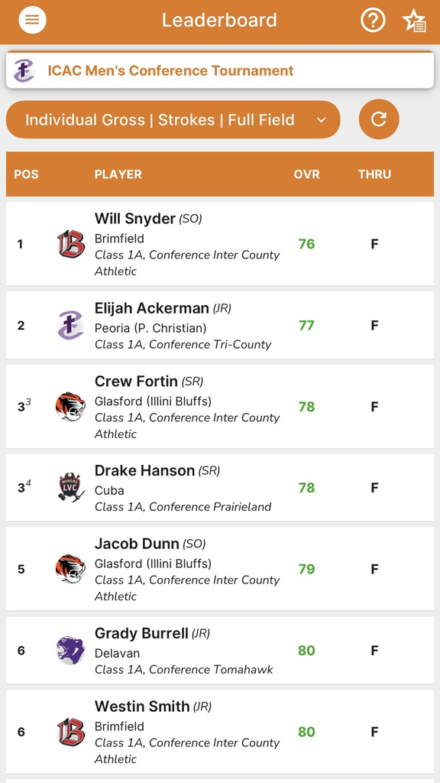Screen dimensions: 440x783
Task: Open the Individual Gross Strokes dropdown
Action: 173,120
